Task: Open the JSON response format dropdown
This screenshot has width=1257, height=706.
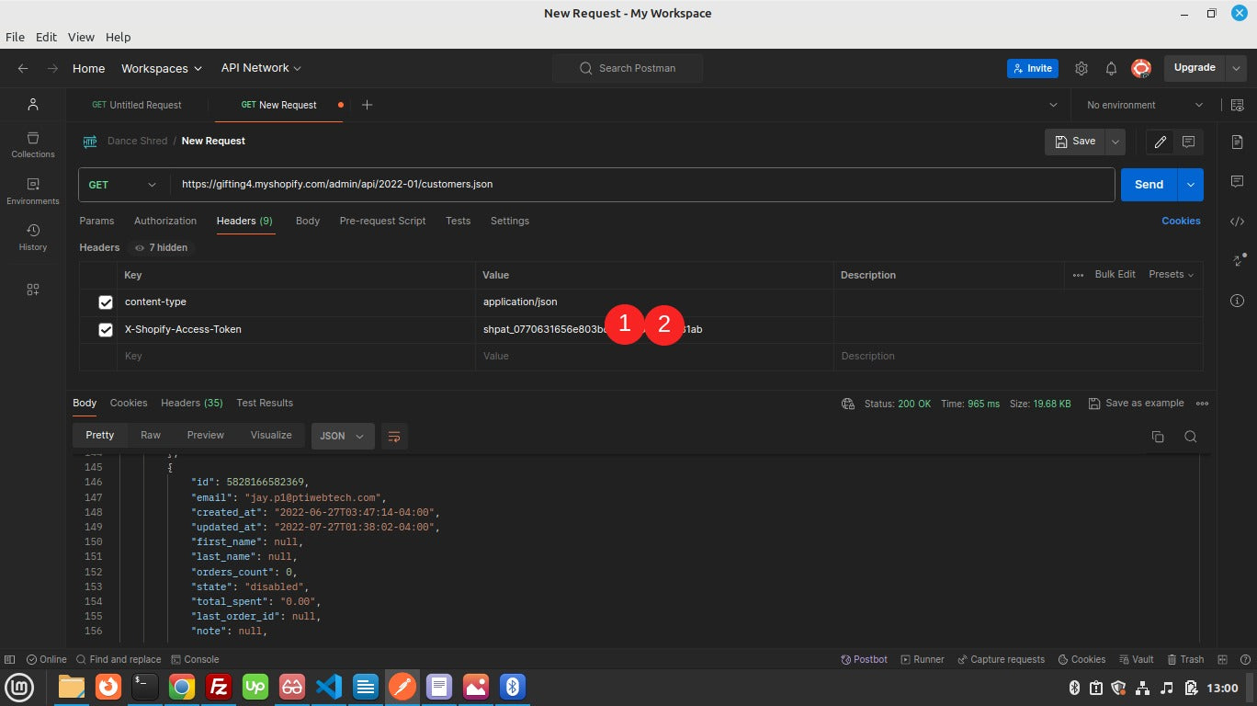Action: pyautogui.click(x=343, y=436)
